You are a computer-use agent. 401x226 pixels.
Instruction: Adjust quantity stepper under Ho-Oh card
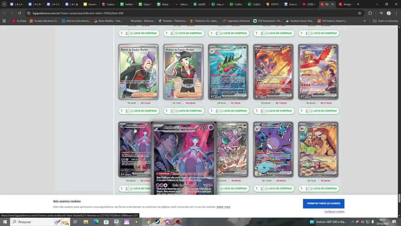[x=307, y=111]
